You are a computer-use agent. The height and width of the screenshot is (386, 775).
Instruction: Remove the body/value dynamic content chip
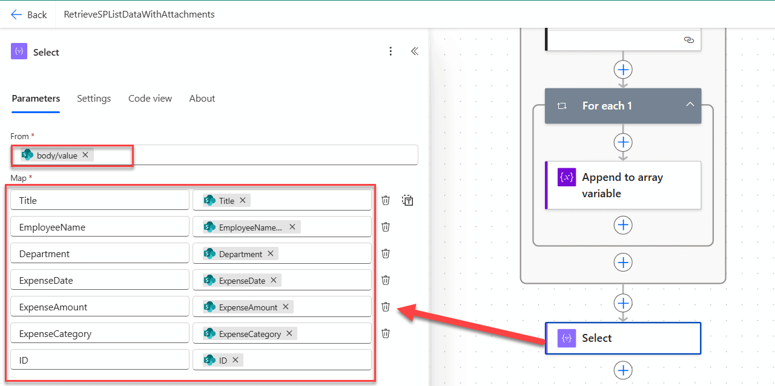click(x=85, y=154)
